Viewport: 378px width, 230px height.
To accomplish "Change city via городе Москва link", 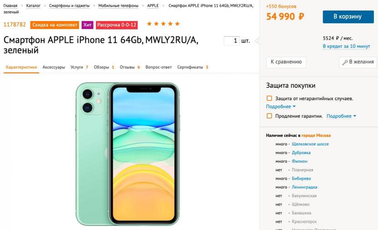I will pyautogui.click(x=316, y=135).
